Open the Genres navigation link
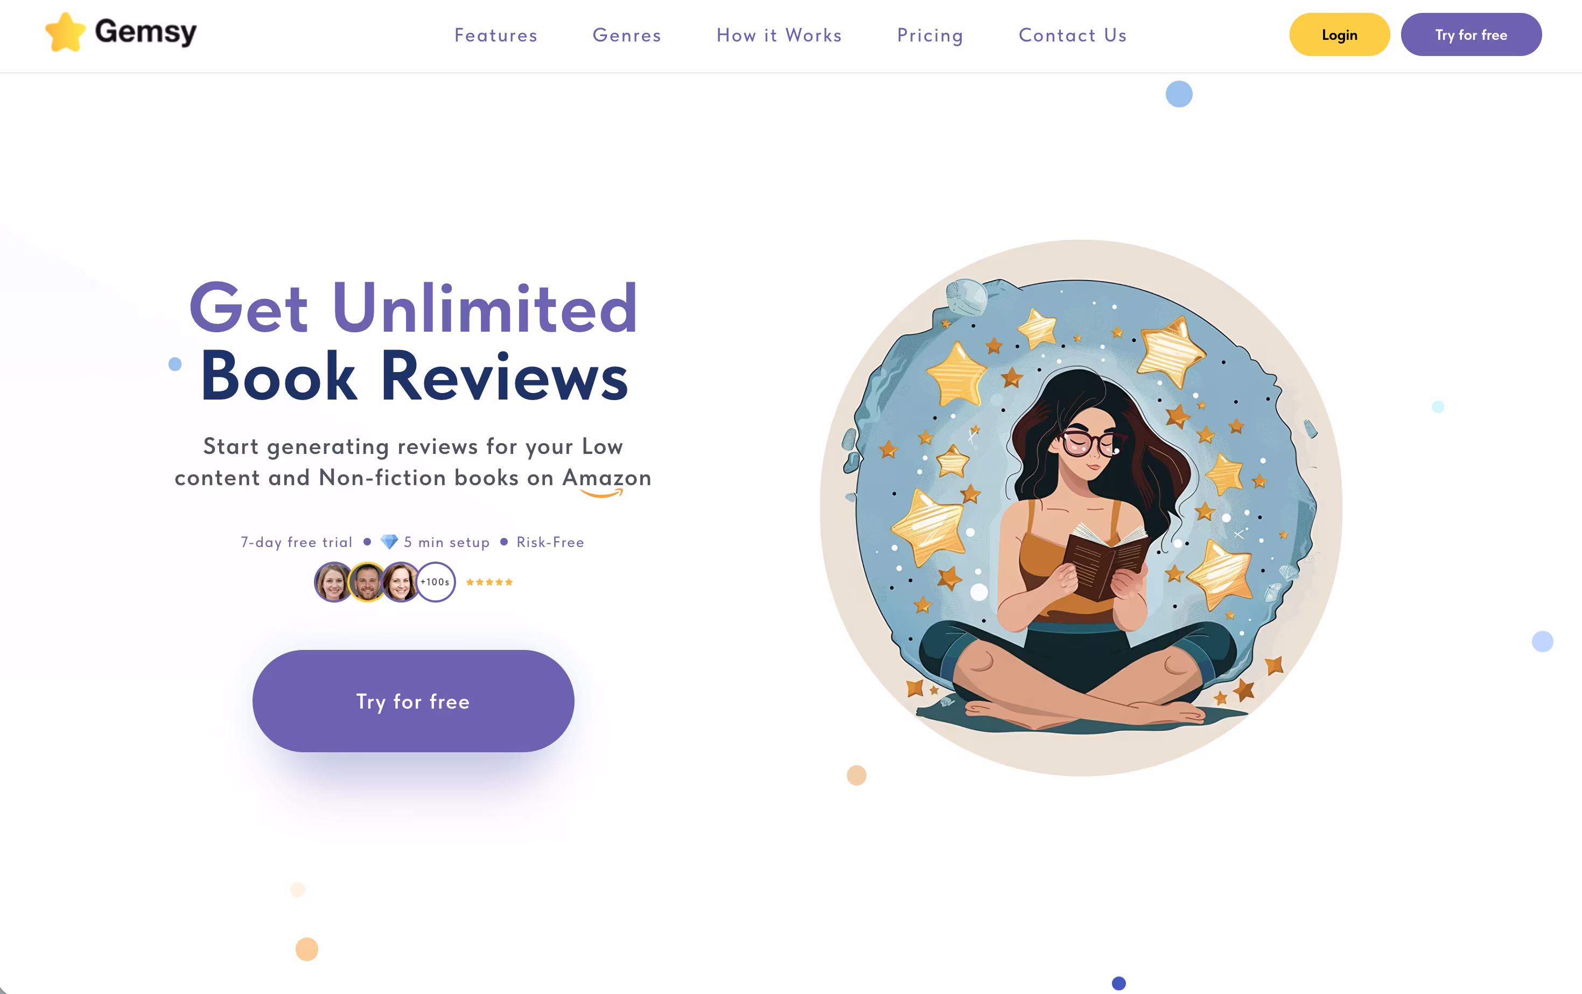 pos(627,36)
